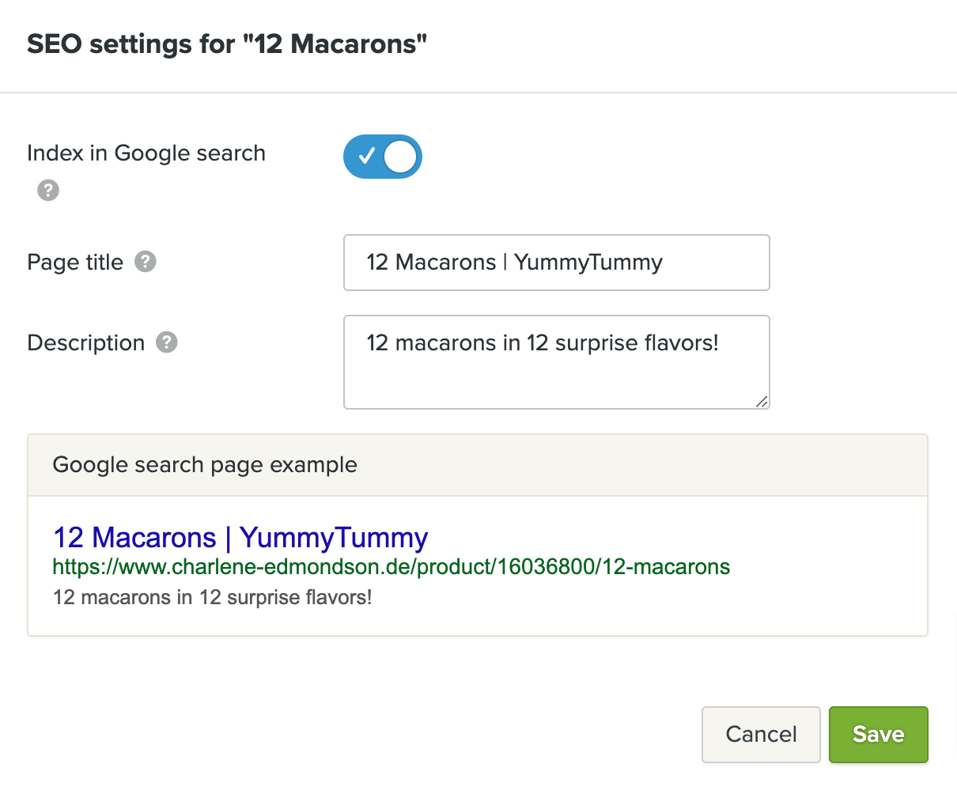Click the SEO settings for 12 Macarons heading
The width and height of the screenshot is (957, 794).
coord(227,44)
